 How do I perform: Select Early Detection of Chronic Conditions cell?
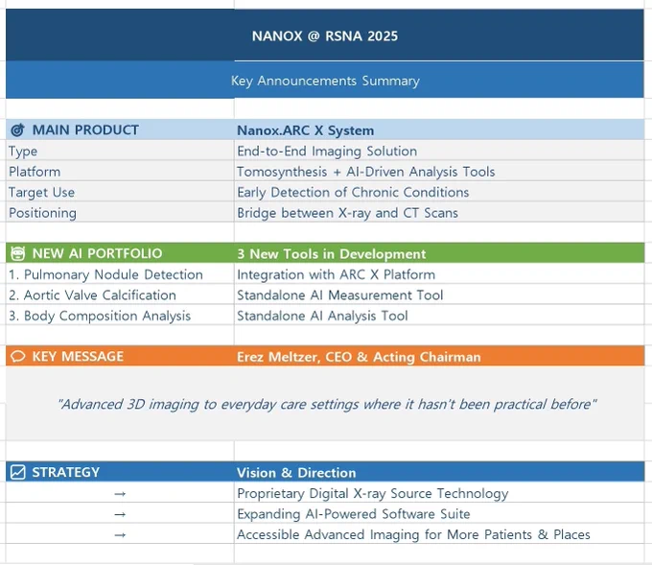(439, 192)
